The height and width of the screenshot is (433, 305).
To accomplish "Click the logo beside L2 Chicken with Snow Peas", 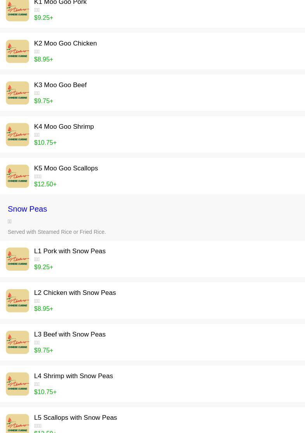I will [x=17, y=301].
